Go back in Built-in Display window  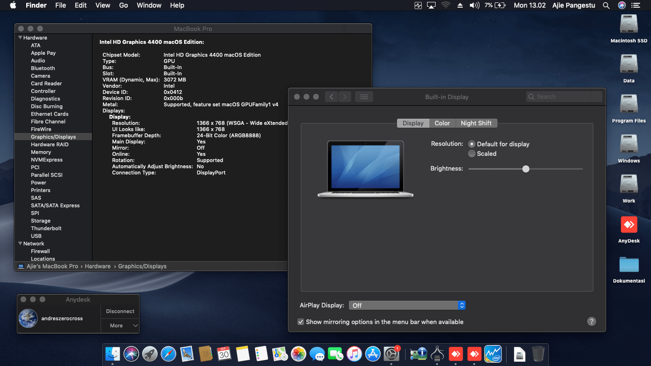pos(332,97)
